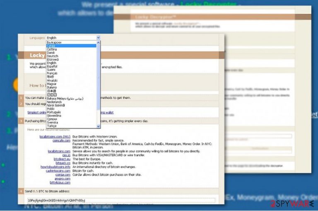Click the language list scroll-up arrow
Viewport: 318px width, 211px height.
click(99, 42)
